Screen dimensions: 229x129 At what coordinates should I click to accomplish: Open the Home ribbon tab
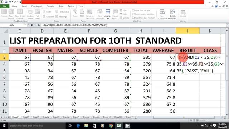pyautogui.click(x=15, y=6)
